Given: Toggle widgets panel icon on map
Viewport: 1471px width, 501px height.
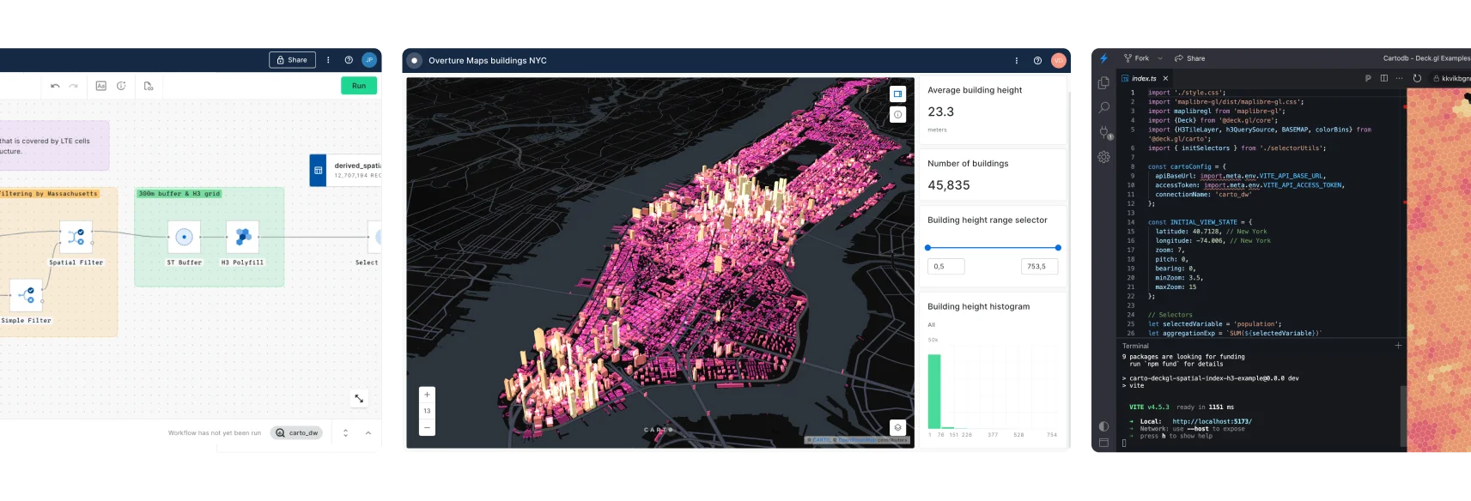Looking at the screenshot, I should point(898,94).
